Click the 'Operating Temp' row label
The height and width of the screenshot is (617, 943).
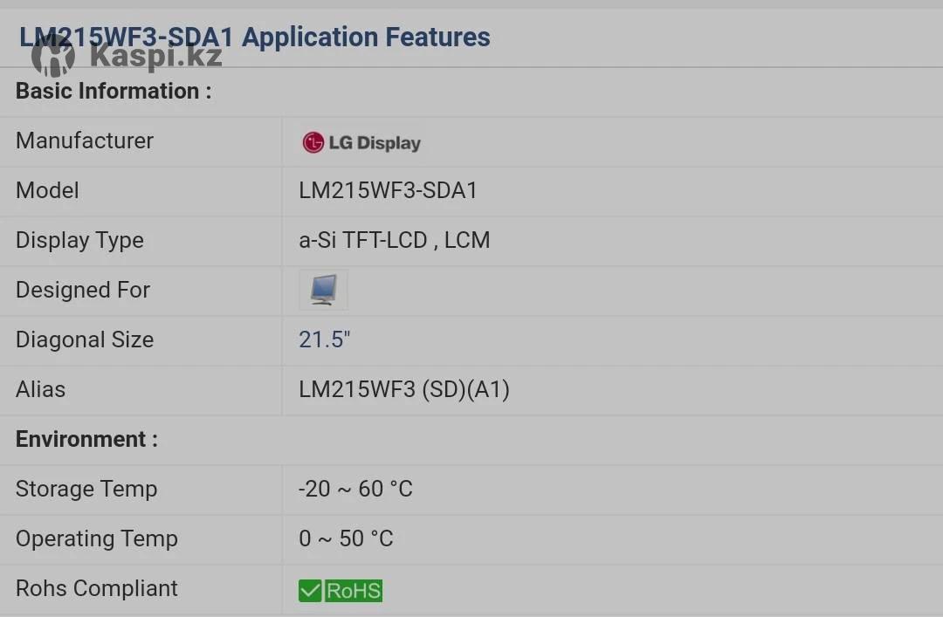click(97, 538)
